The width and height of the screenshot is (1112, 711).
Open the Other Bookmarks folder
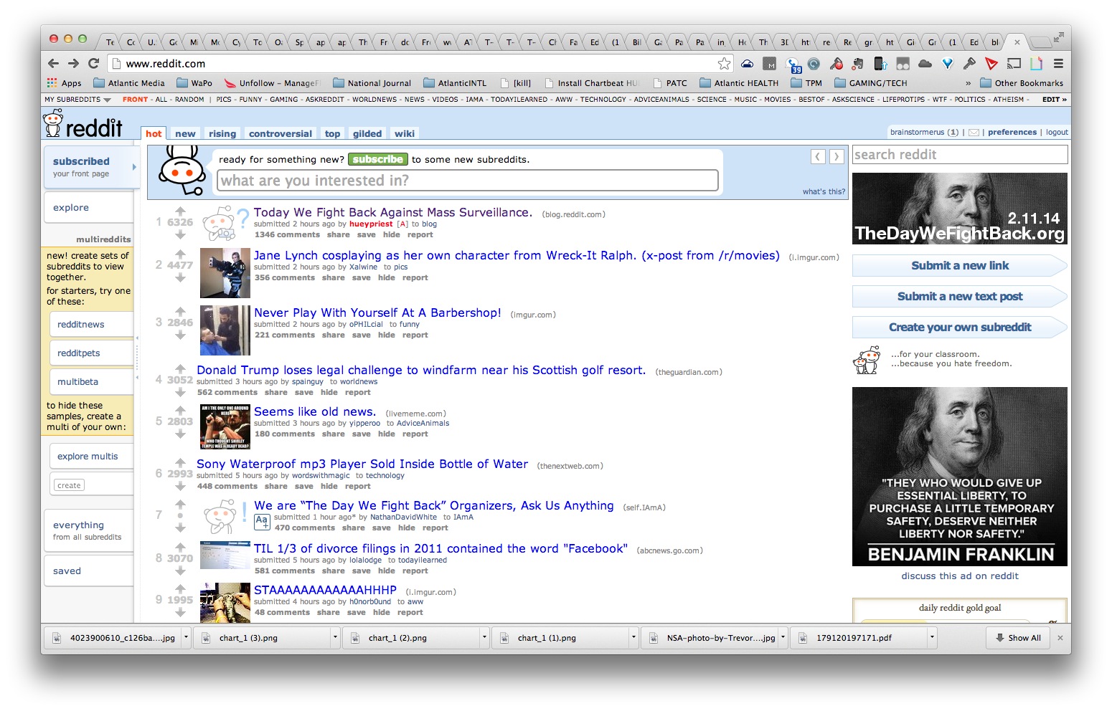1022,83
